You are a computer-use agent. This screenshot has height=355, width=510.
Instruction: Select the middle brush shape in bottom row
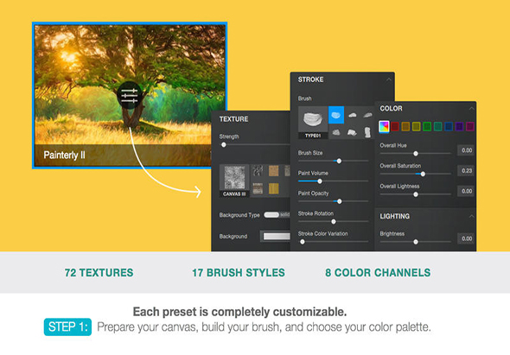click(x=352, y=132)
